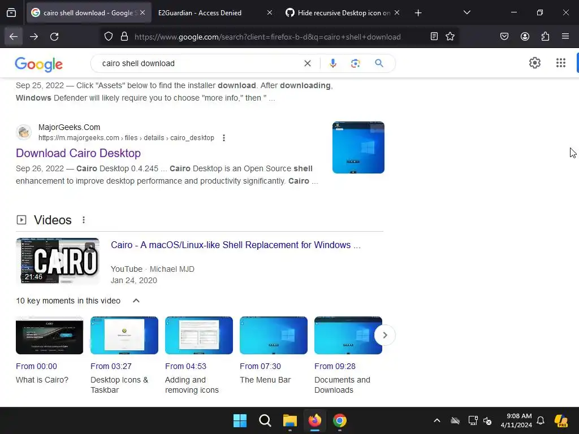The width and height of the screenshot is (579, 434).
Task: Open Google apps grid
Action: point(560,63)
